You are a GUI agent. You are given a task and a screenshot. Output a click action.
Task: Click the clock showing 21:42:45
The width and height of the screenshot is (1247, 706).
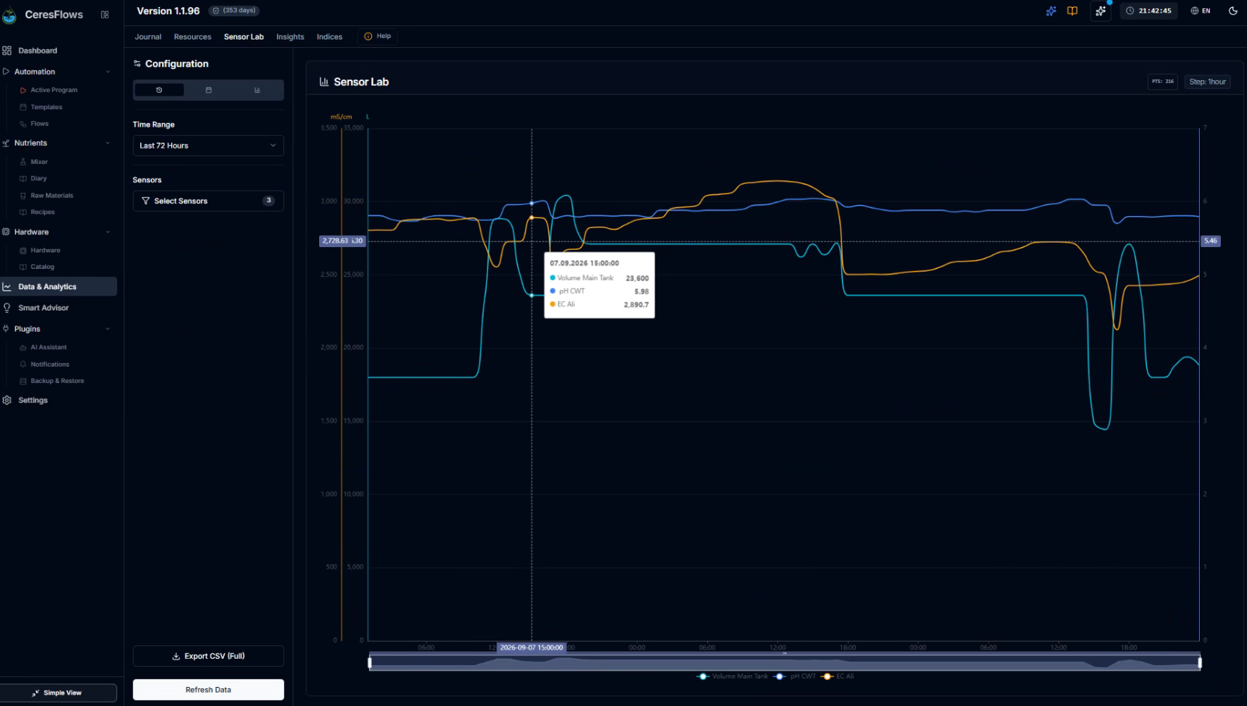coord(1149,11)
